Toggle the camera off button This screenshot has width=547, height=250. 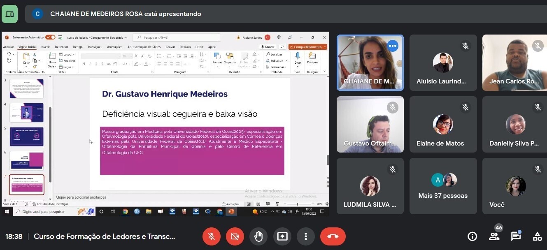coord(235,236)
